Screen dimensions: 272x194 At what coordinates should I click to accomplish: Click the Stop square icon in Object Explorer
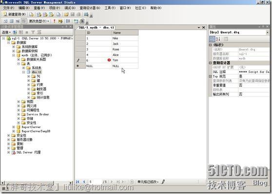27,32
